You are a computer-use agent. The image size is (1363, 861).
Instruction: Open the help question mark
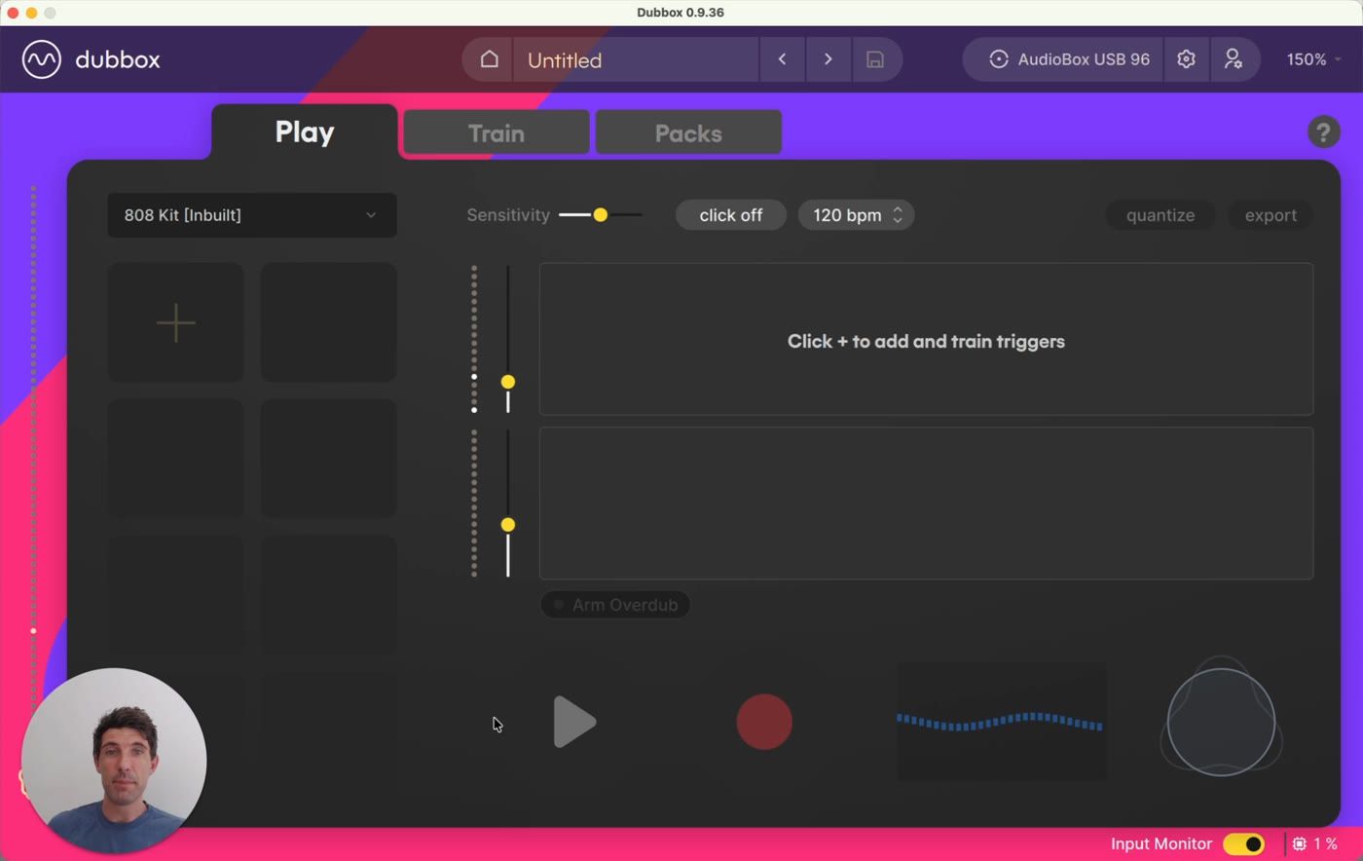pyautogui.click(x=1323, y=131)
